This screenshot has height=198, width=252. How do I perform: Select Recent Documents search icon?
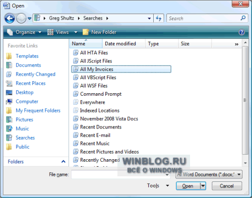coord(76,127)
